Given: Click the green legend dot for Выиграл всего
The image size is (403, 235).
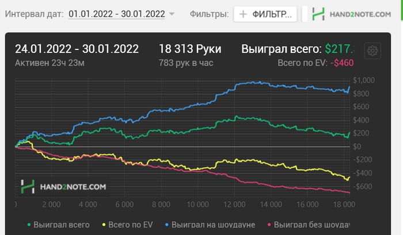Looking at the screenshot, I should [x=29, y=225].
